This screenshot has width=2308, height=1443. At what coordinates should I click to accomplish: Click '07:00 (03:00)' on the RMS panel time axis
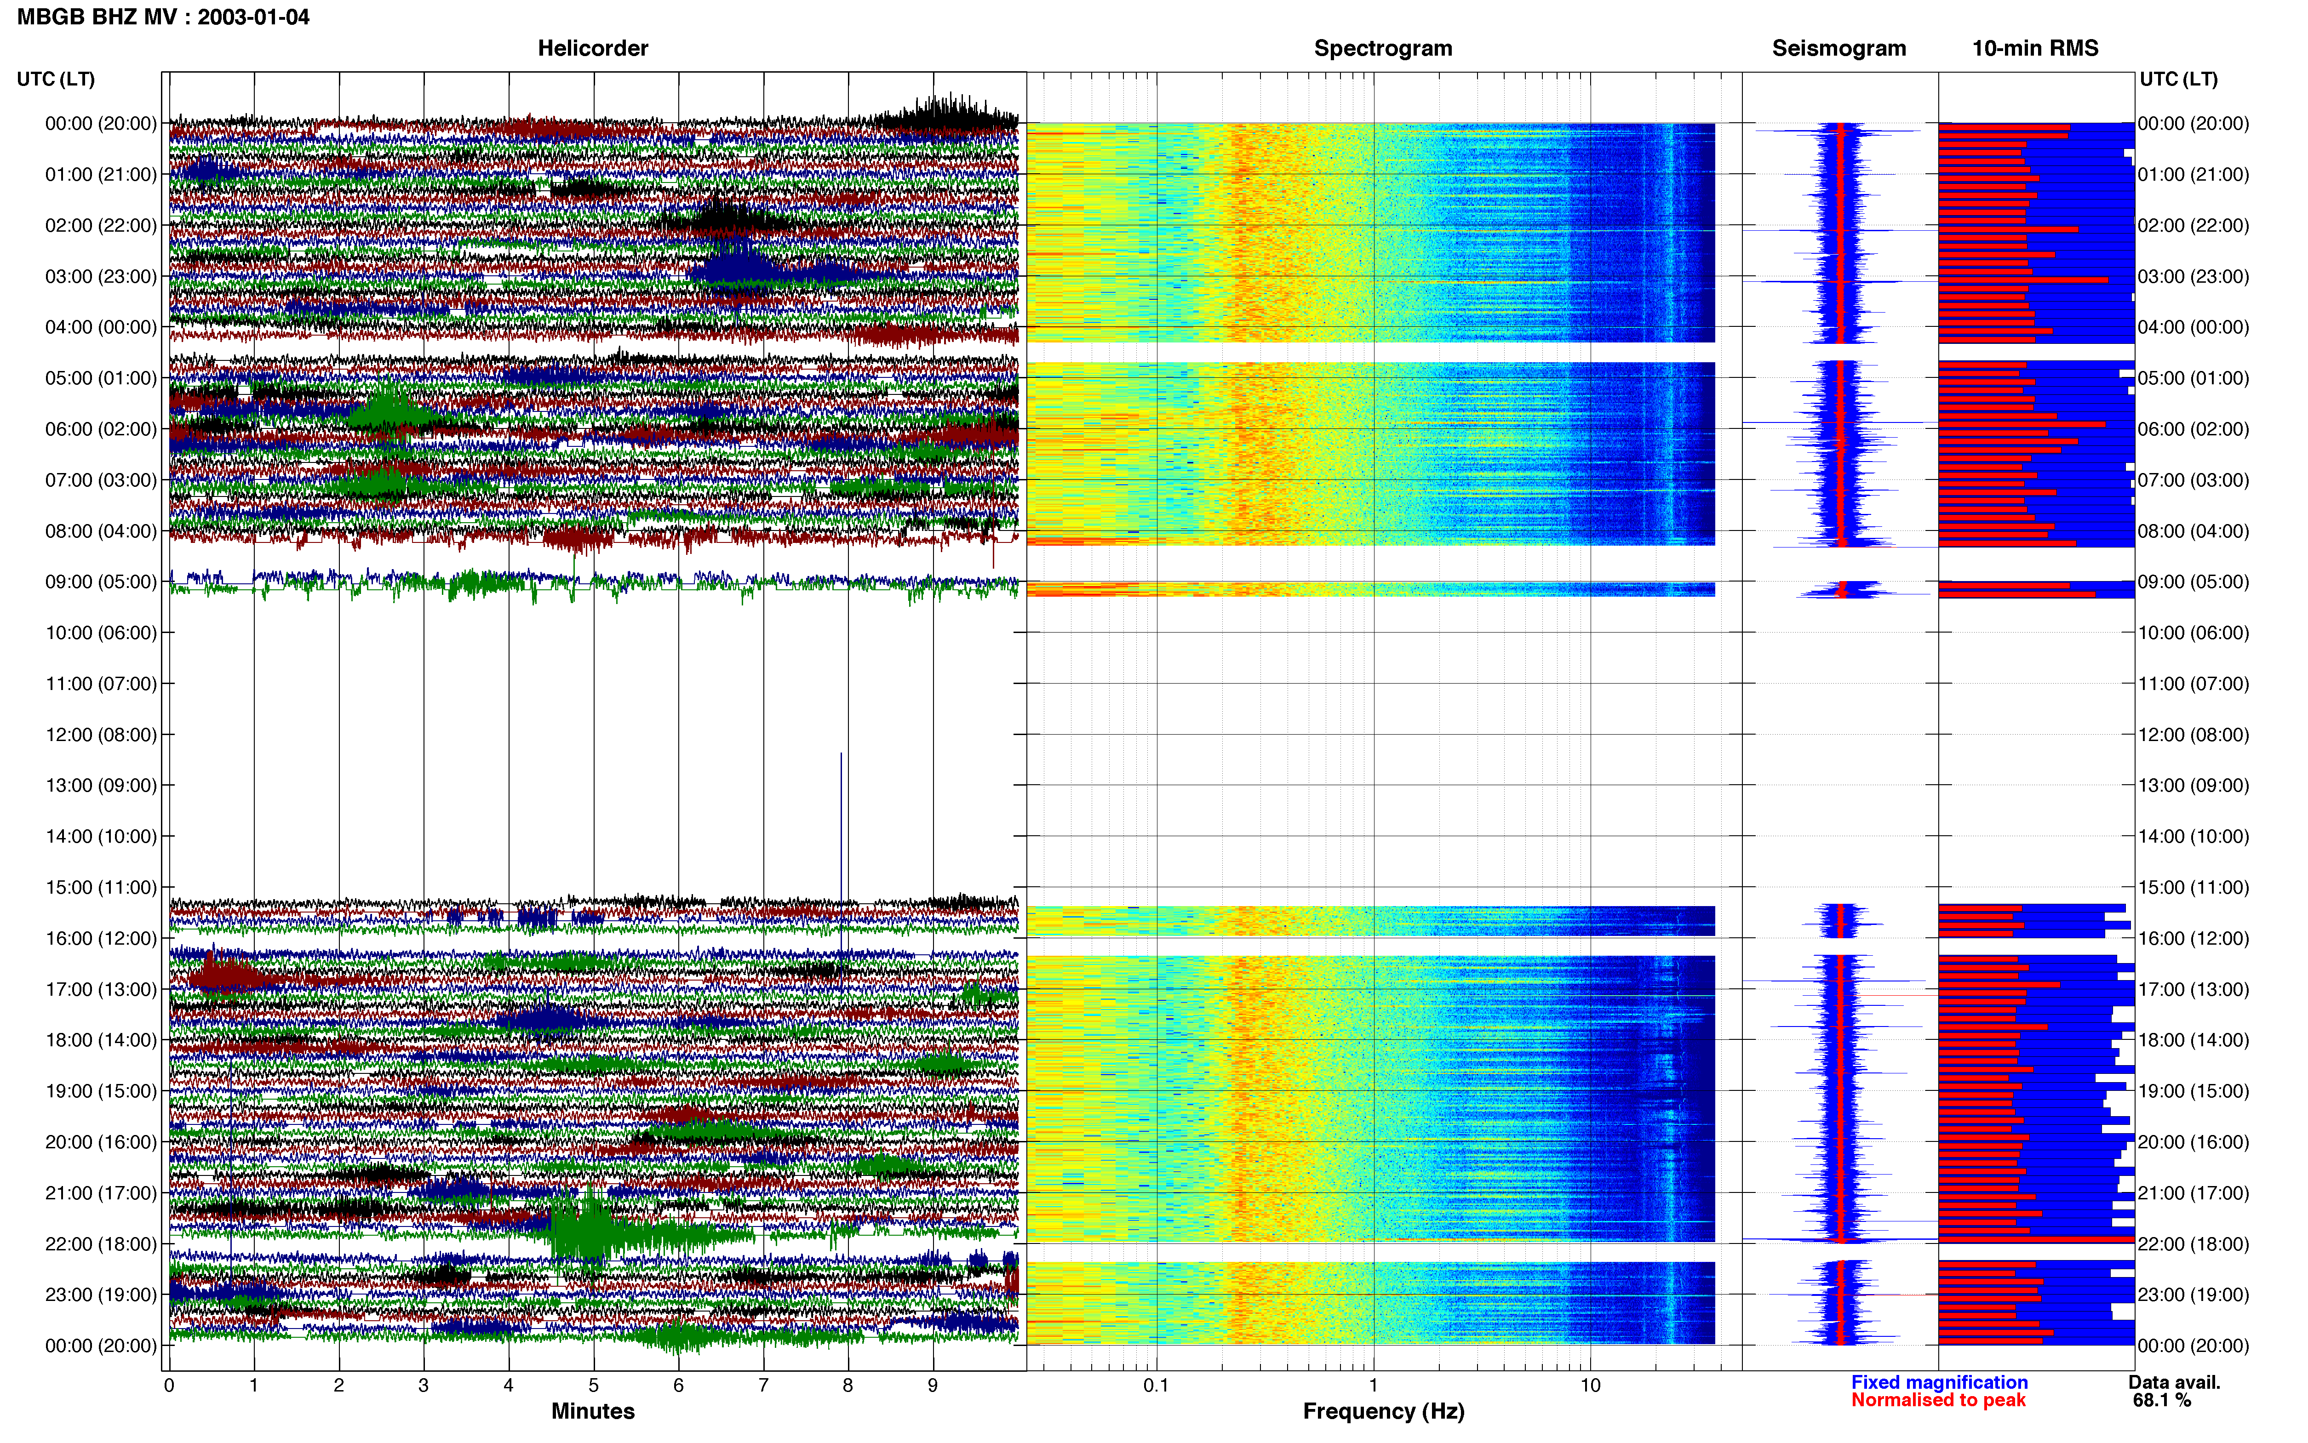click(x=2193, y=480)
